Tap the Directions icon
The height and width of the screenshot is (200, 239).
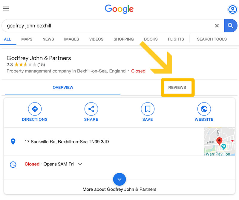[35, 109]
